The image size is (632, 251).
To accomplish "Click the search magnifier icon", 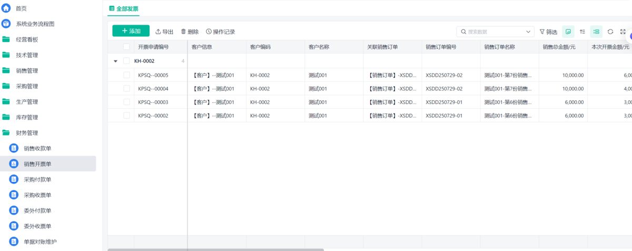I will [x=463, y=32].
